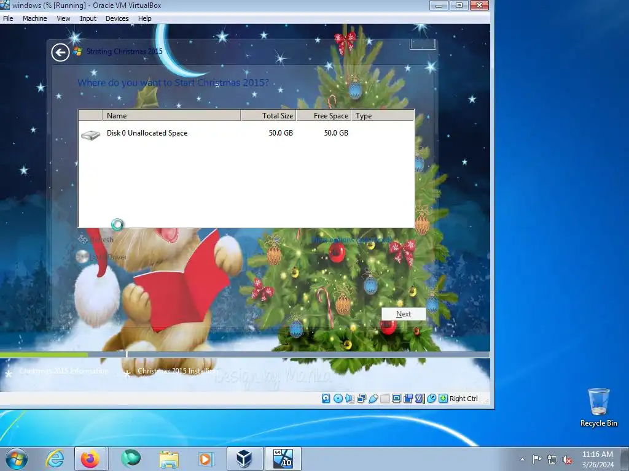Open the View menu
This screenshot has height=471, width=629.
click(x=63, y=18)
